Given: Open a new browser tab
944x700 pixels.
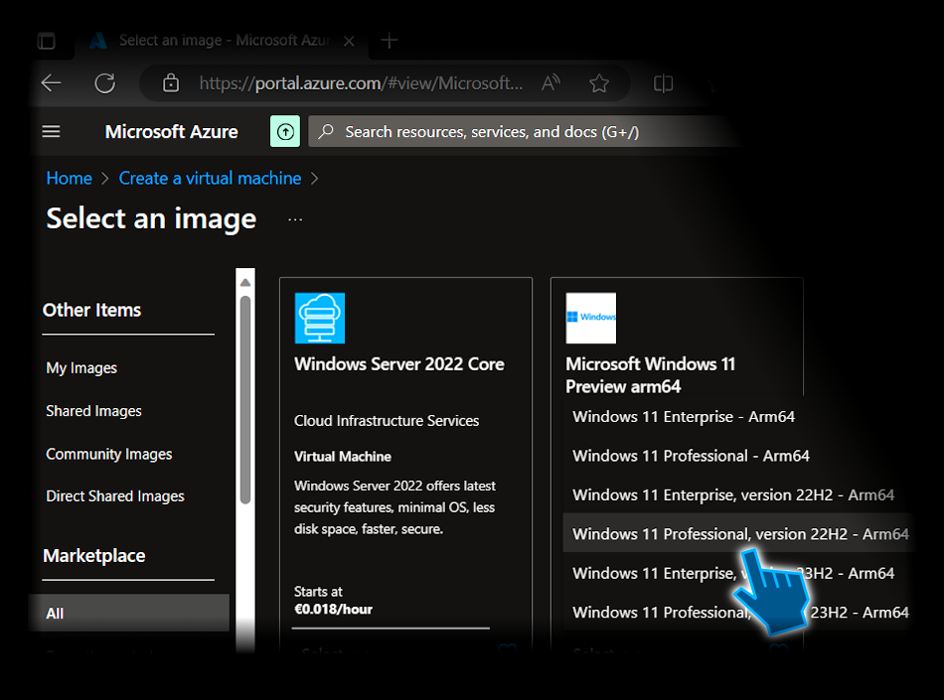Looking at the screenshot, I should coord(390,41).
